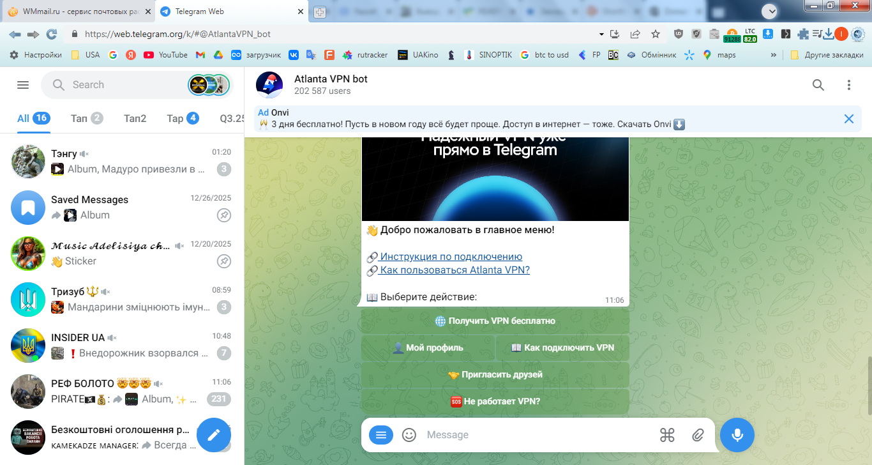Toggle the bot command keyboard icon
The width and height of the screenshot is (872, 465).
[x=667, y=435]
